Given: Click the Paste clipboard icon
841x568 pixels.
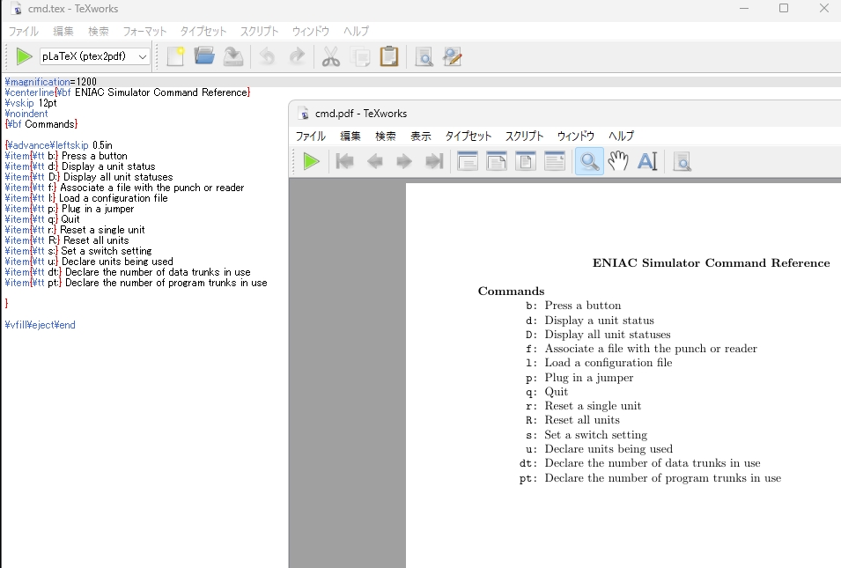Looking at the screenshot, I should 388,57.
